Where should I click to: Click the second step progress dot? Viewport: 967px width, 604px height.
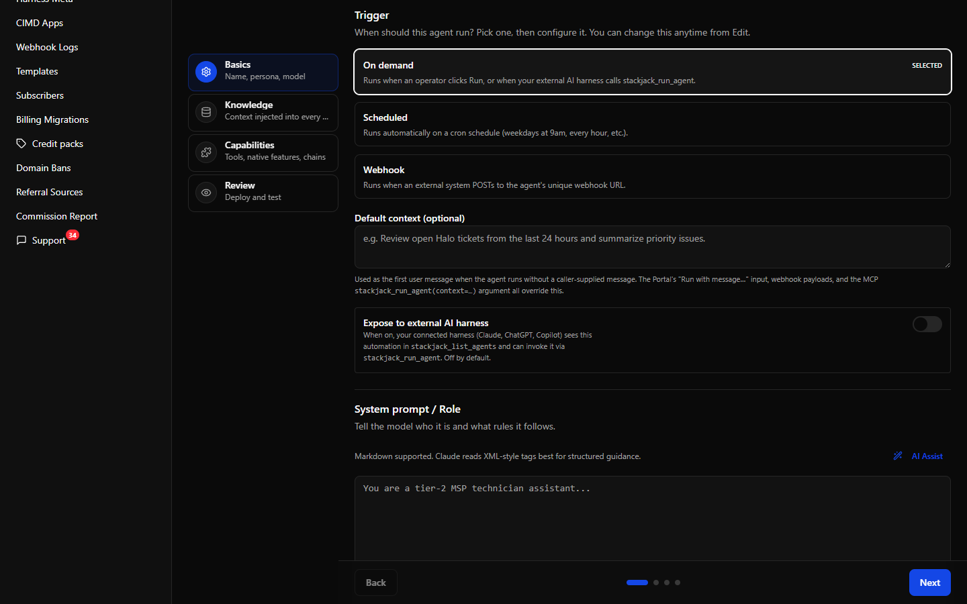(656, 583)
